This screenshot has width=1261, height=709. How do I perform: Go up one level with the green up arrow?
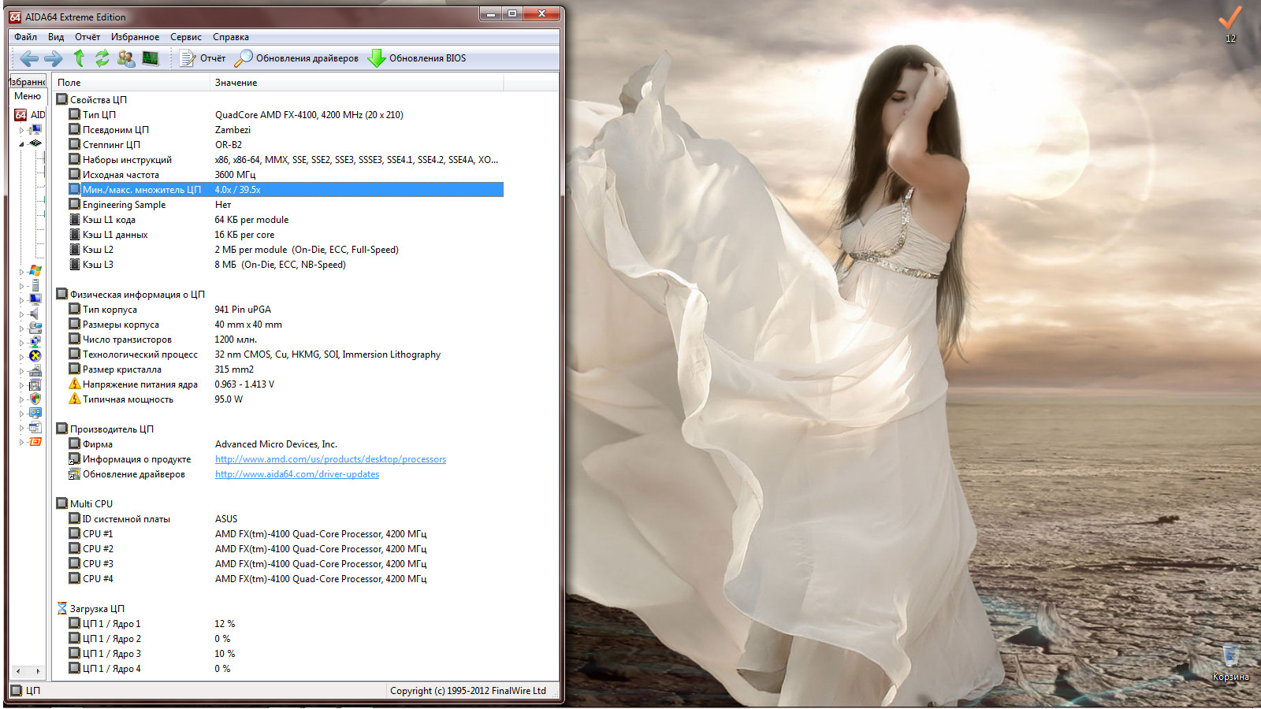coord(79,58)
